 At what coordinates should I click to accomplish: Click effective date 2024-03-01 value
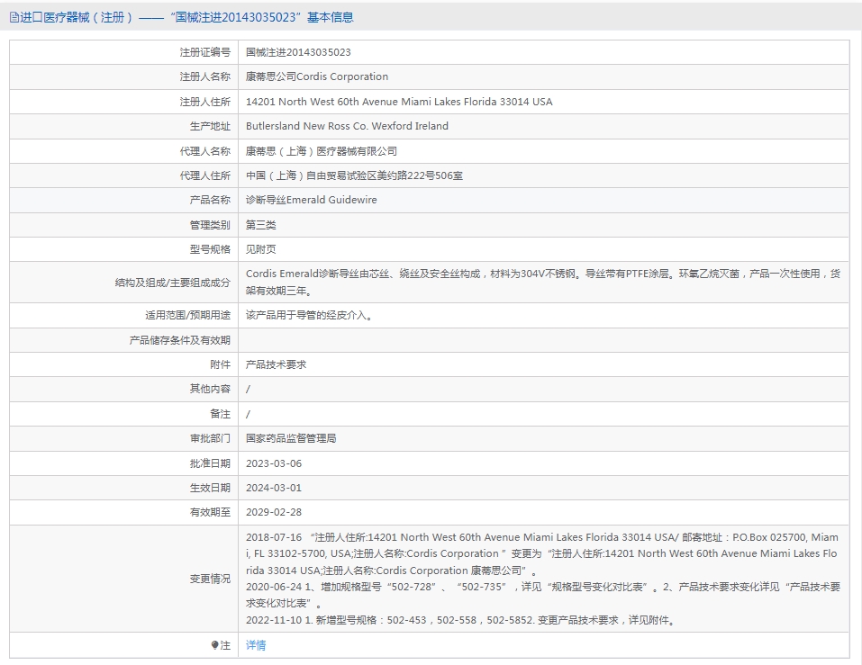(x=274, y=488)
